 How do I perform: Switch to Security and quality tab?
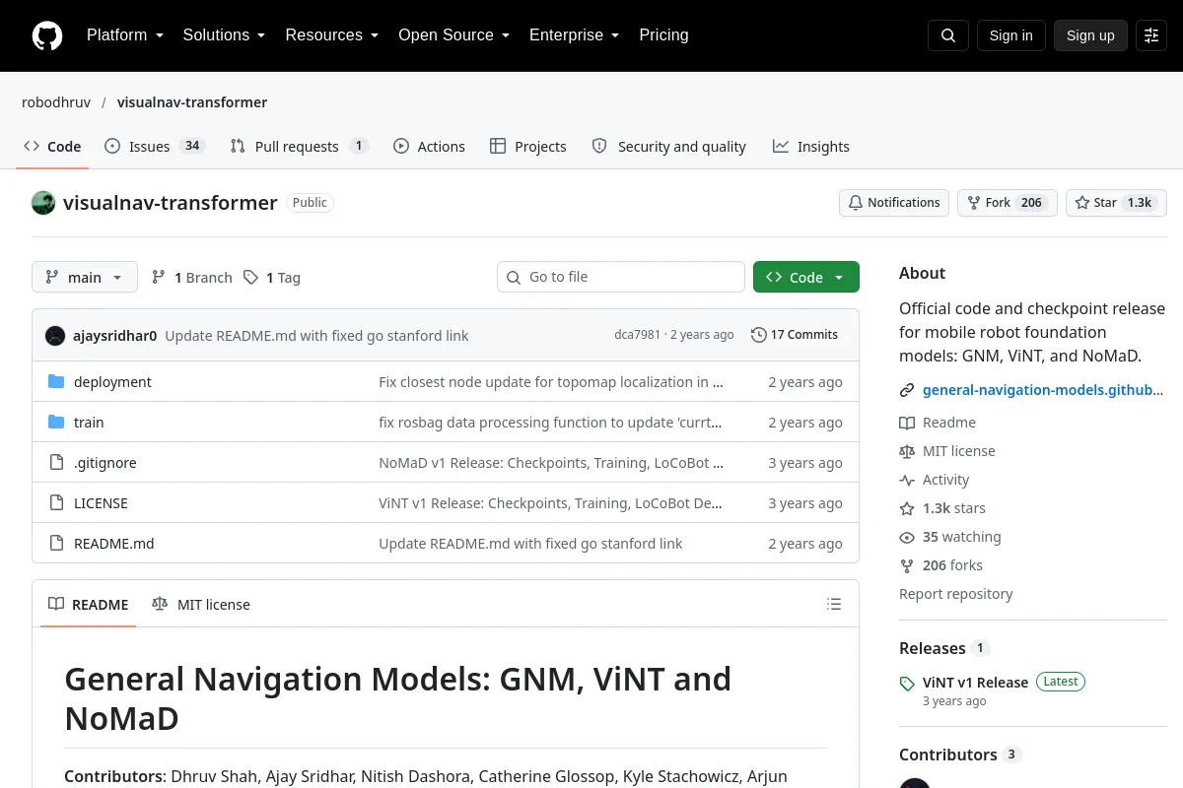click(668, 147)
